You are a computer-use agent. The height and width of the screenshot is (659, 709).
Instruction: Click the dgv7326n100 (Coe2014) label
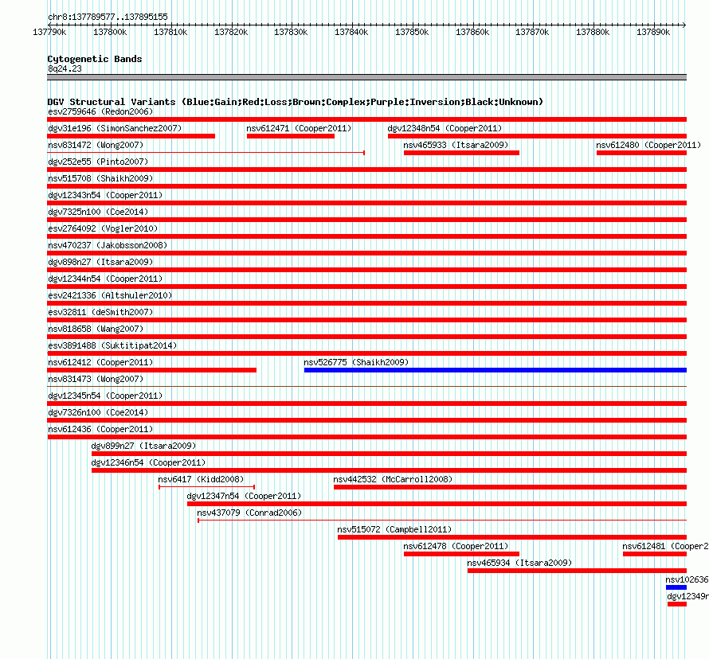(x=98, y=412)
